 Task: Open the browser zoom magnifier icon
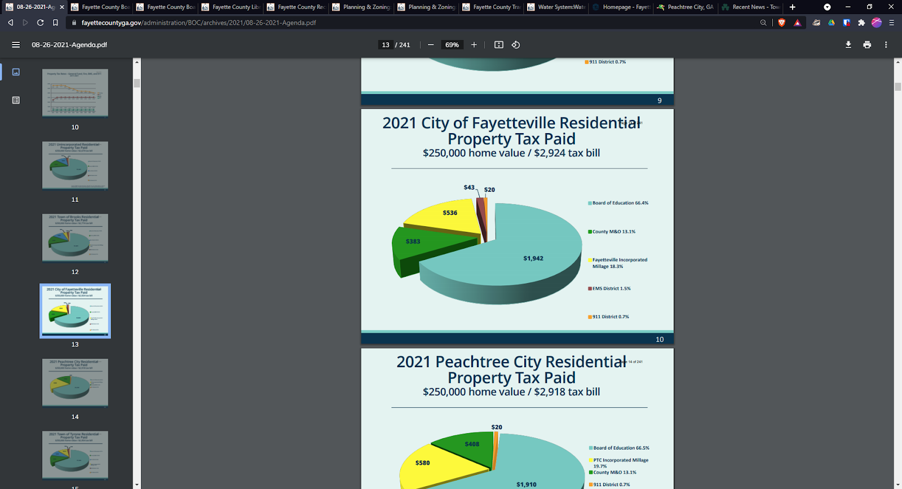763,23
